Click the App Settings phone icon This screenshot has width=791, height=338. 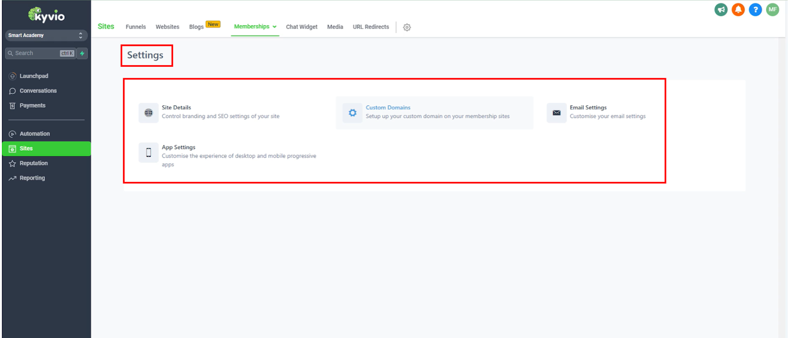(x=148, y=153)
